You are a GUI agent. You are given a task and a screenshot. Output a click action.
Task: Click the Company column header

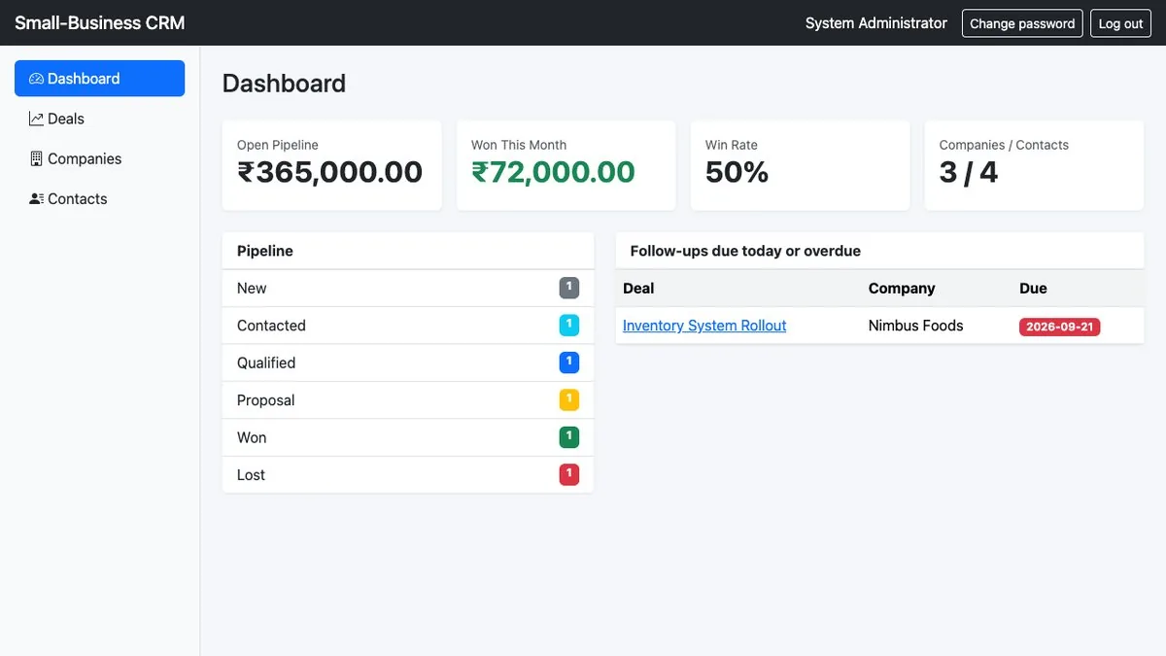(902, 289)
